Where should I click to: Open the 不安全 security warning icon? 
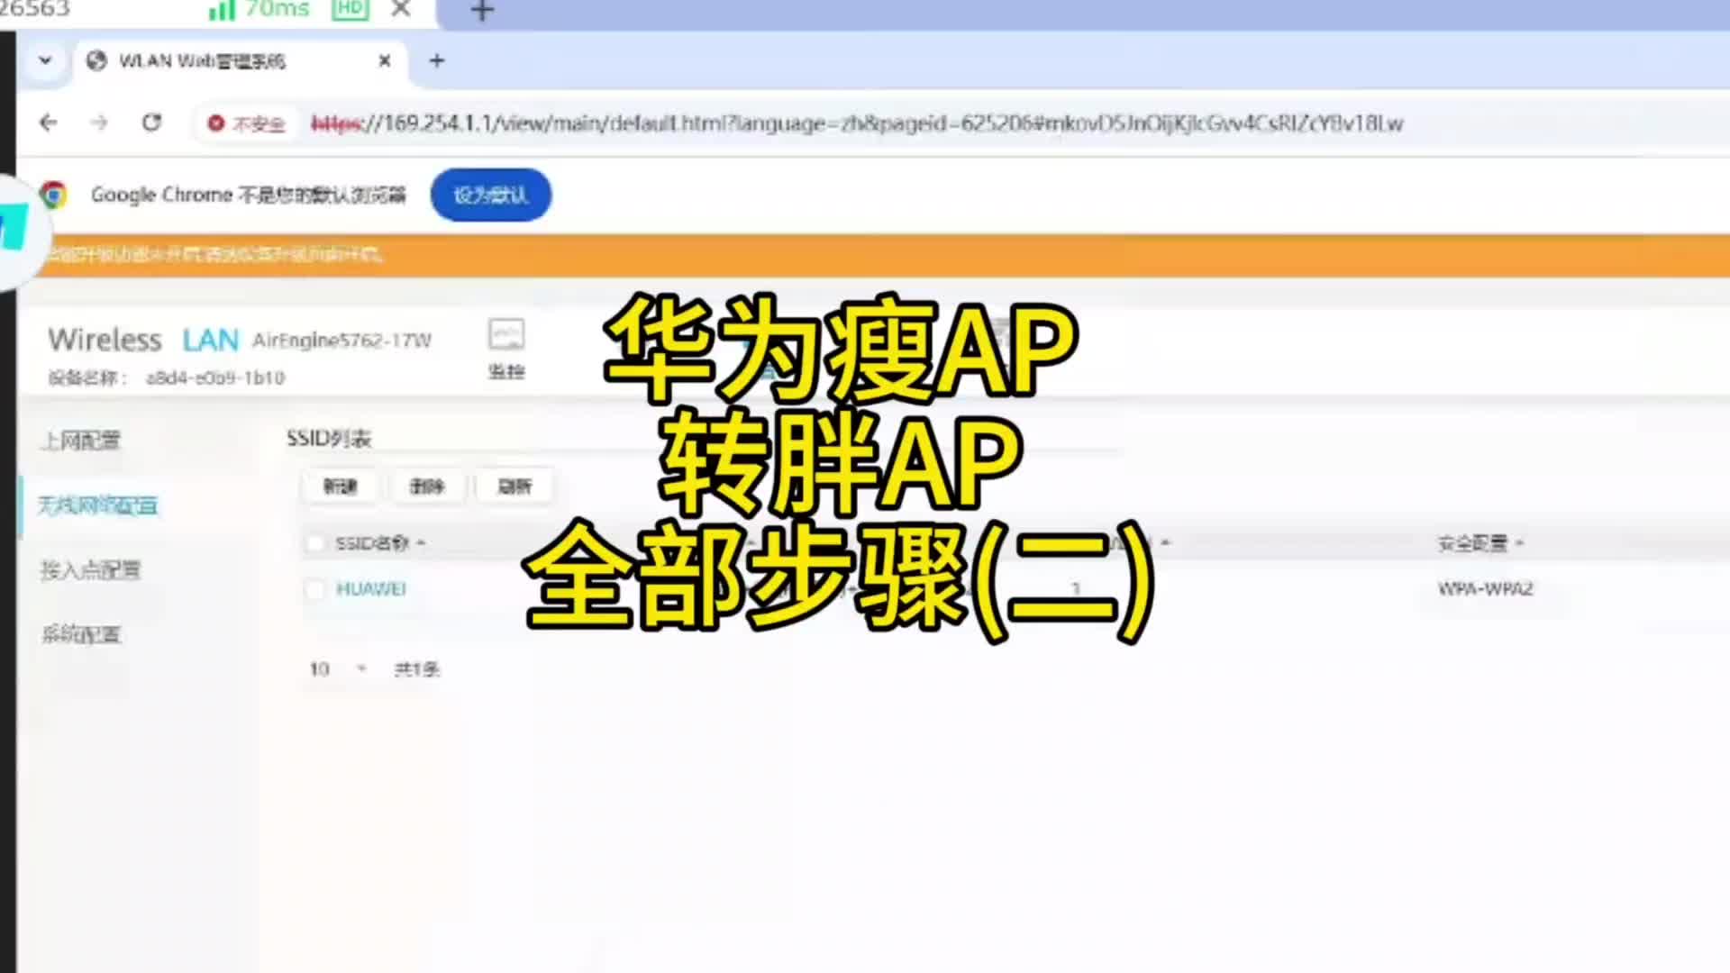point(215,123)
